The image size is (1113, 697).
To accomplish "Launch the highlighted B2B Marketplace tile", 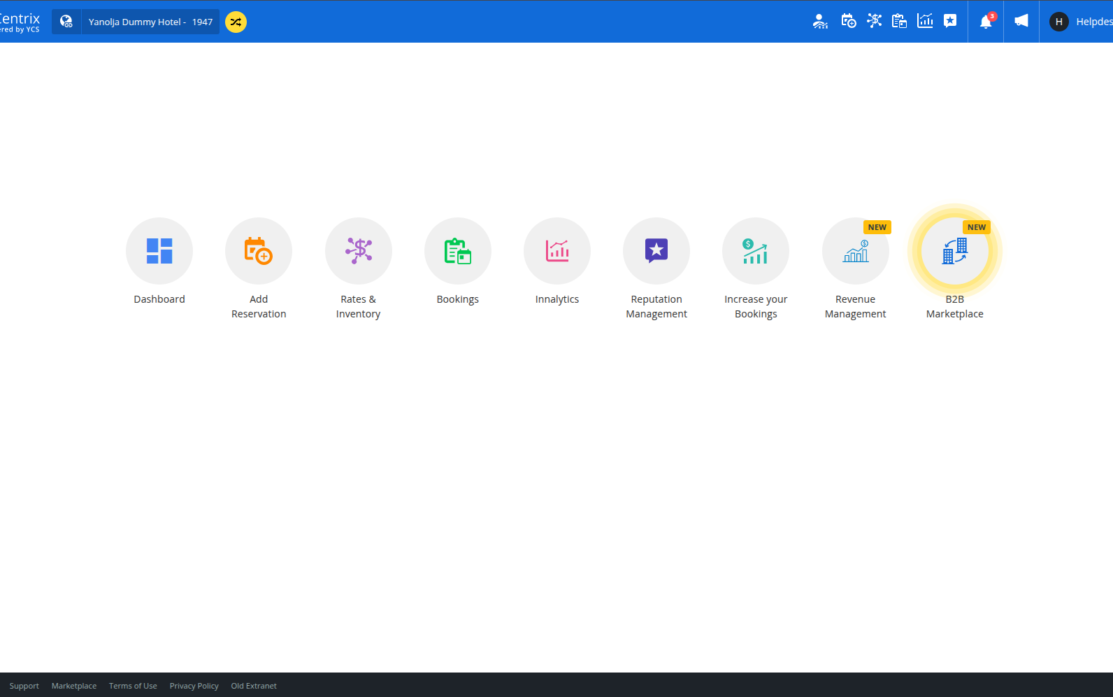I will 954,251.
